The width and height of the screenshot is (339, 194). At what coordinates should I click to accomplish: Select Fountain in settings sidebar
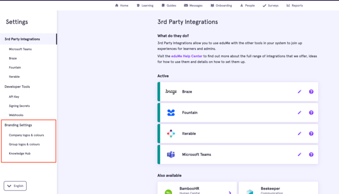(15, 68)
